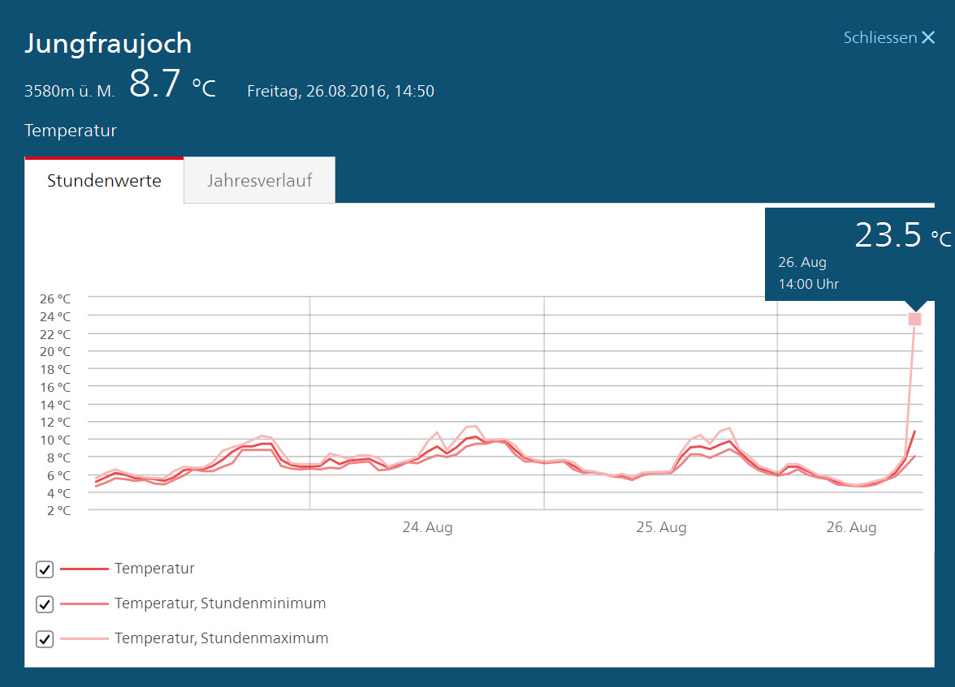
Task: Click the pale pink Stundenmaximum legend line
Action: click(84, 639)
